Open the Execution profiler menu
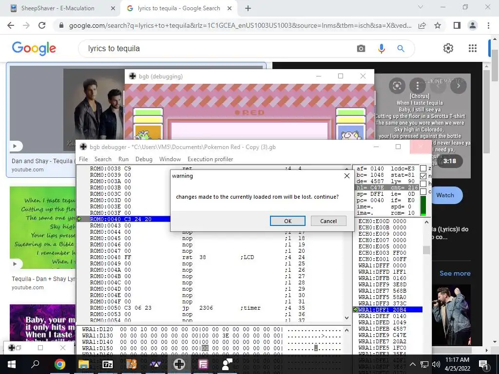 tap(210, 159)
